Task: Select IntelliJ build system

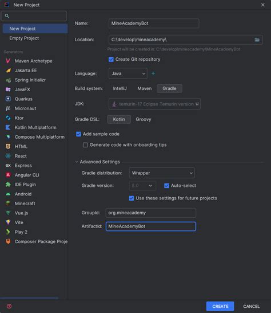Action: pyautogui.click(x=119, y=88)
